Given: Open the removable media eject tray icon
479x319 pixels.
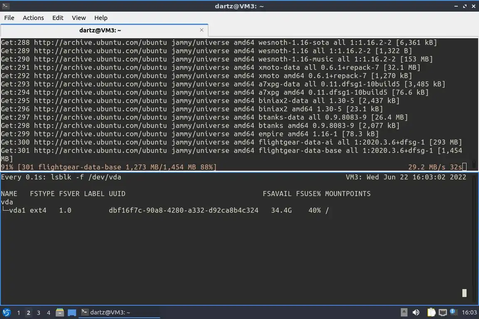Looking at the screenshot, I should (x=404, y=312).
